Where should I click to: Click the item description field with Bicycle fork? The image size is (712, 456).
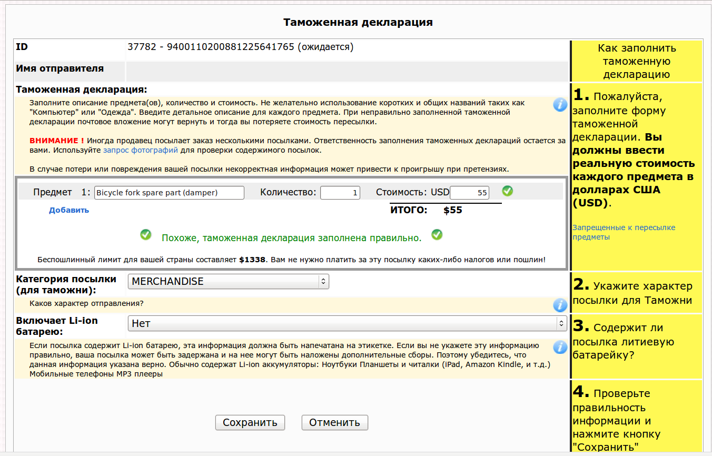click(x=169, y=193)
